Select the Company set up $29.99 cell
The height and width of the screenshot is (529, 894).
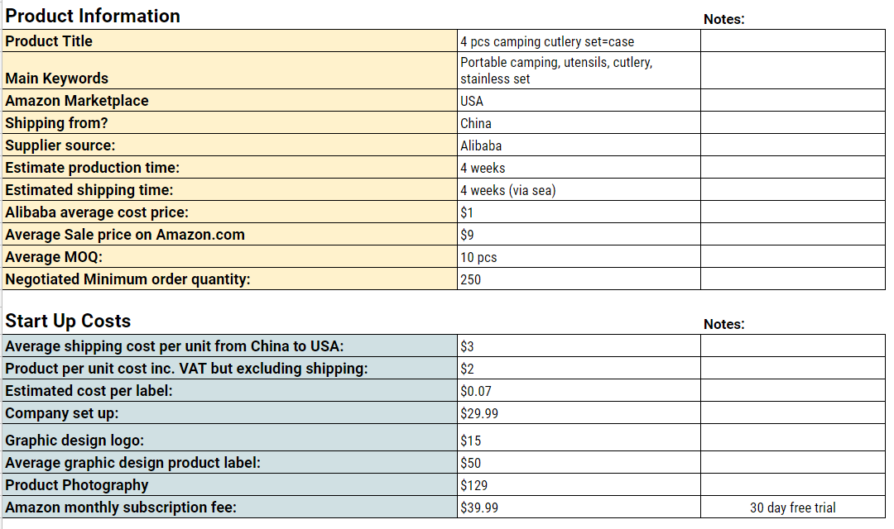579,412
